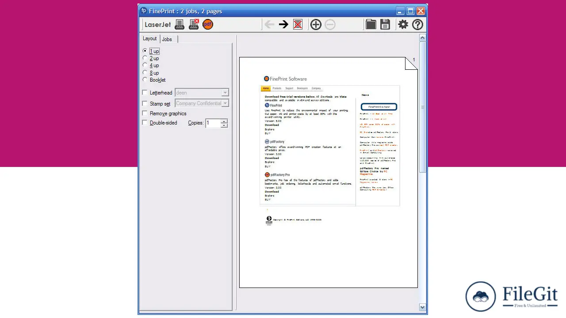Select the 4 up layout option
Screen dimensions: 566x318
151,65
